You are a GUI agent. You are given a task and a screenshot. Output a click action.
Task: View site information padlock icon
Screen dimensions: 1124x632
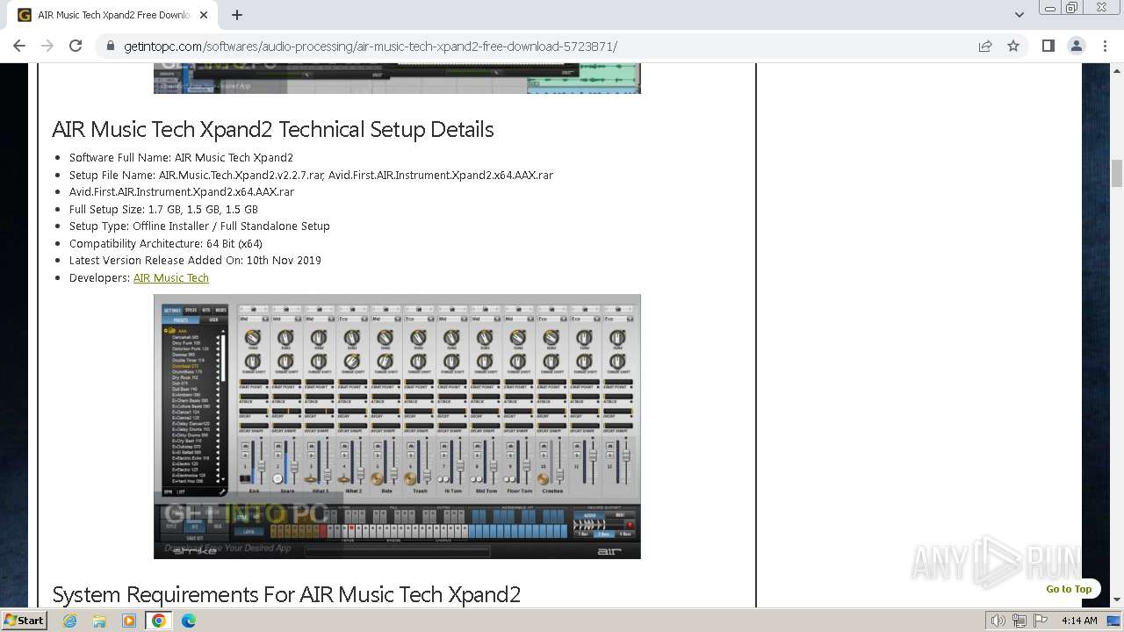110,47
